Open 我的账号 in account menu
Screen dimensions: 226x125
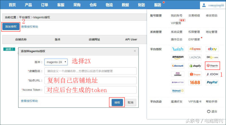pyautogui.click(x=177, y=16)
